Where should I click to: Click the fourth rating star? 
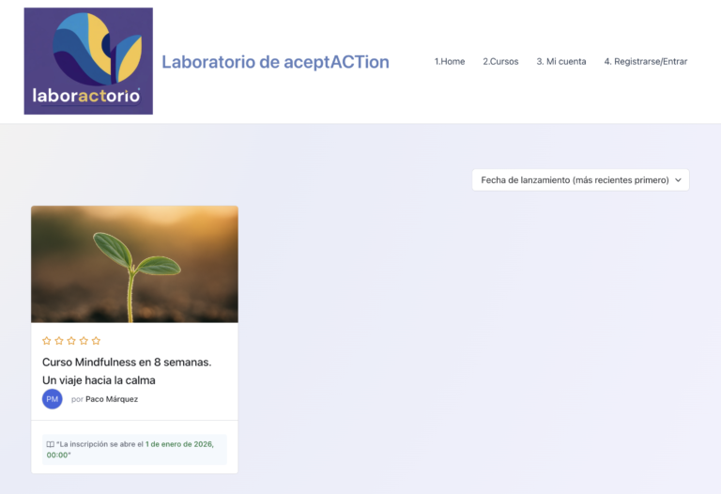(84, 341)
